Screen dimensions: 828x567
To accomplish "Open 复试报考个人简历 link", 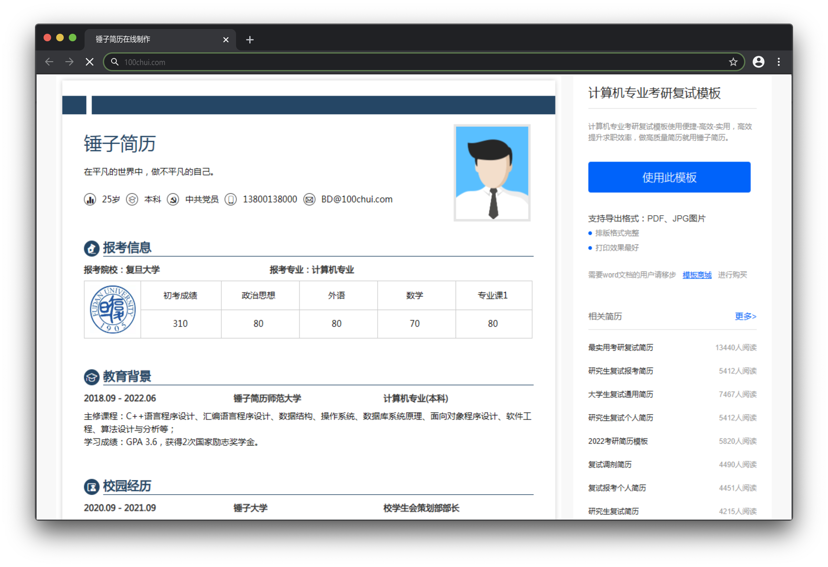I will pyautogui.click(x=617, y=488).
